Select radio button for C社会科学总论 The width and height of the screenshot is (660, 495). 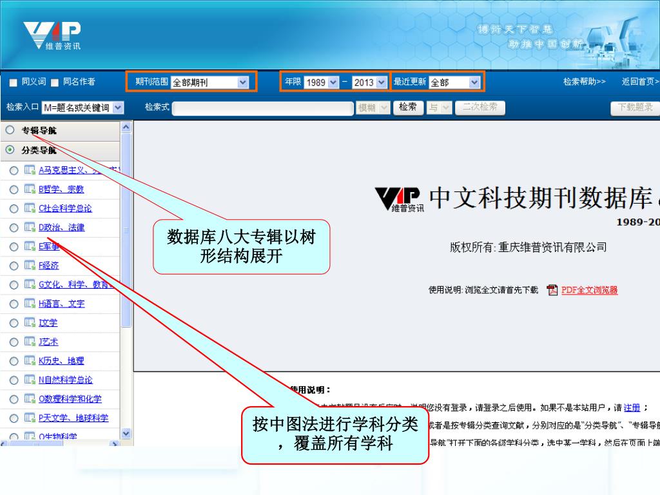click(x=14, y=208)
